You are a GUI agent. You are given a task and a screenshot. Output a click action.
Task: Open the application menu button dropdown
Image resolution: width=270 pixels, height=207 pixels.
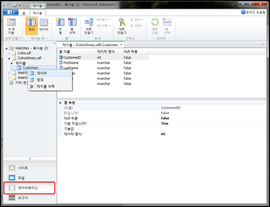tap(10, 12)
